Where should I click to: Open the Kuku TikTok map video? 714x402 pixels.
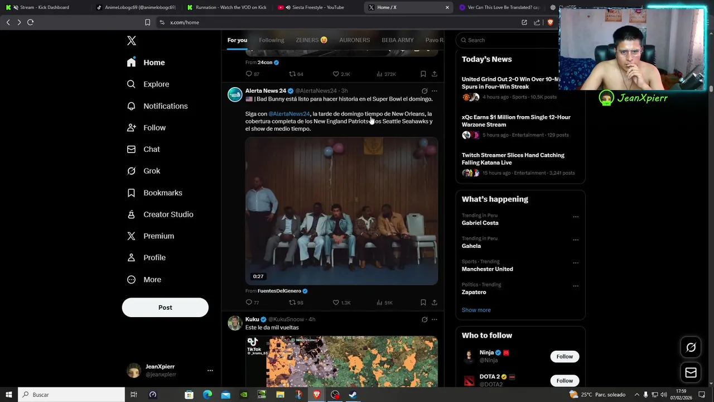341,361
